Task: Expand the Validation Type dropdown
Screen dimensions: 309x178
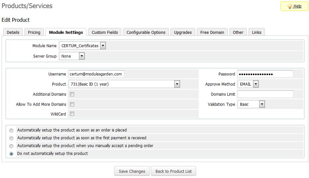Action: point(251,104)
